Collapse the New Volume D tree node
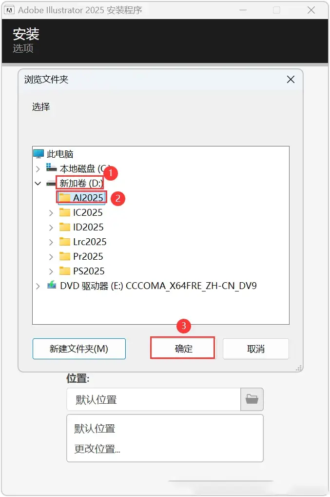This screenshot has height=497, width=330. 38,183
